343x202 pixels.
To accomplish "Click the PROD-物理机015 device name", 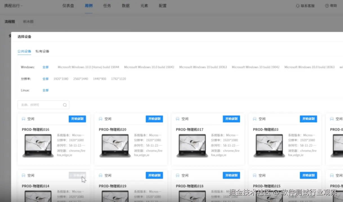I will (x=267, y=186).
